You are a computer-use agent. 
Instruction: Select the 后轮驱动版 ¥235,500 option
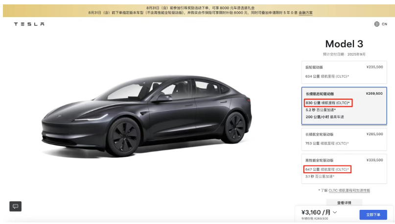tap(344, 72)
